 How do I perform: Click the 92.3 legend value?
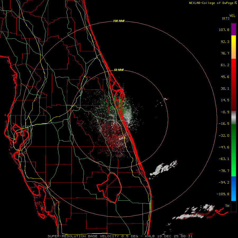coord(225,42)
